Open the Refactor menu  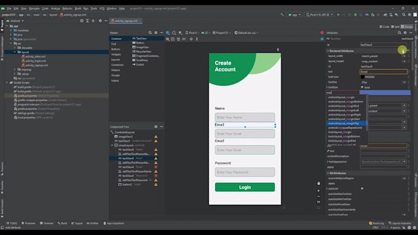67,9
